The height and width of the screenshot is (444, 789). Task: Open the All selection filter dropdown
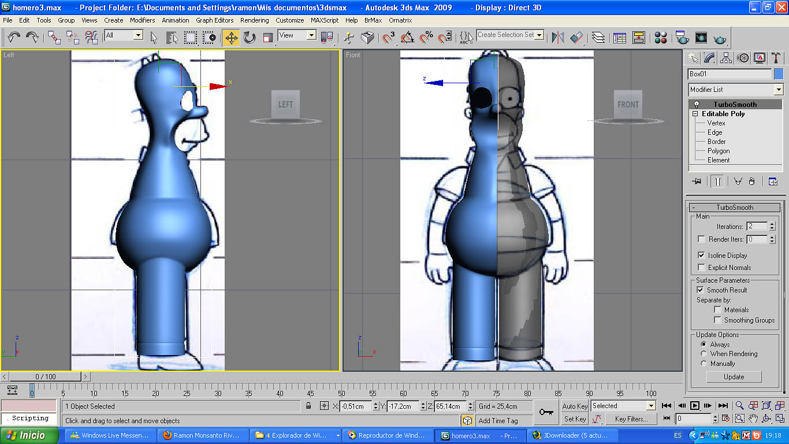coord(138,35)
